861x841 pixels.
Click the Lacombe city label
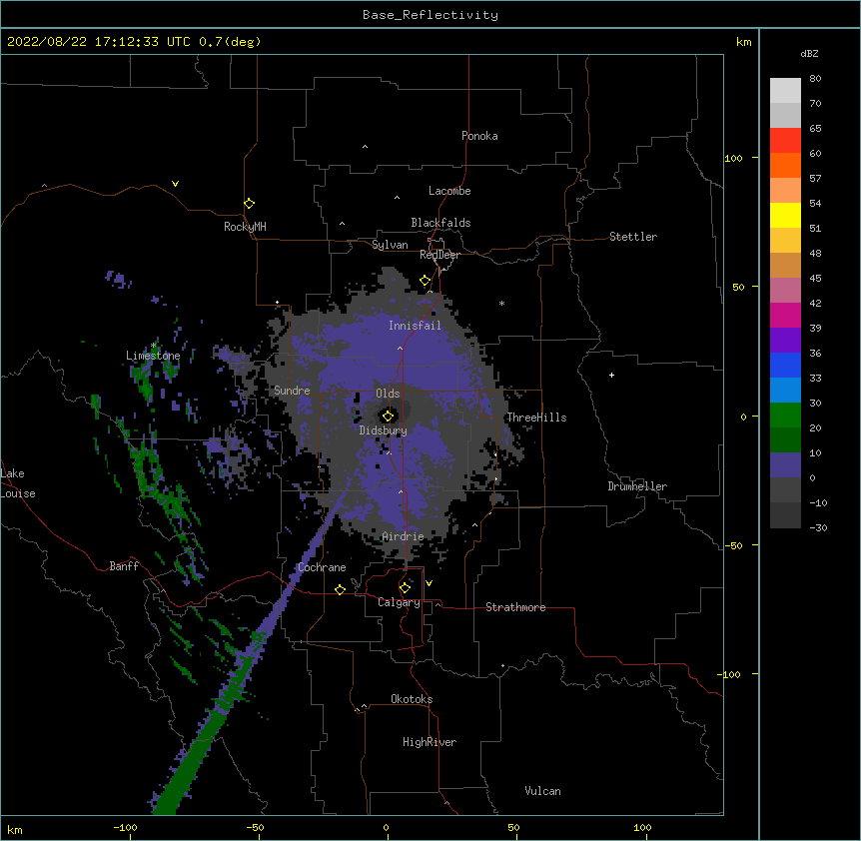coord(449,191)
